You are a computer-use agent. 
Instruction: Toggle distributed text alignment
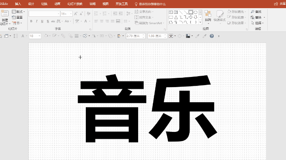click(118, 21)
